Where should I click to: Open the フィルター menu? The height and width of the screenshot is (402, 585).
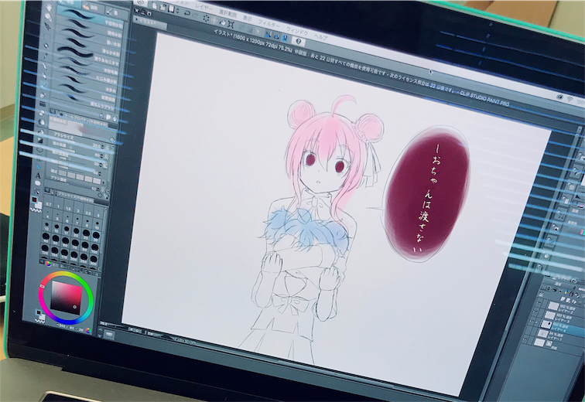269,24
